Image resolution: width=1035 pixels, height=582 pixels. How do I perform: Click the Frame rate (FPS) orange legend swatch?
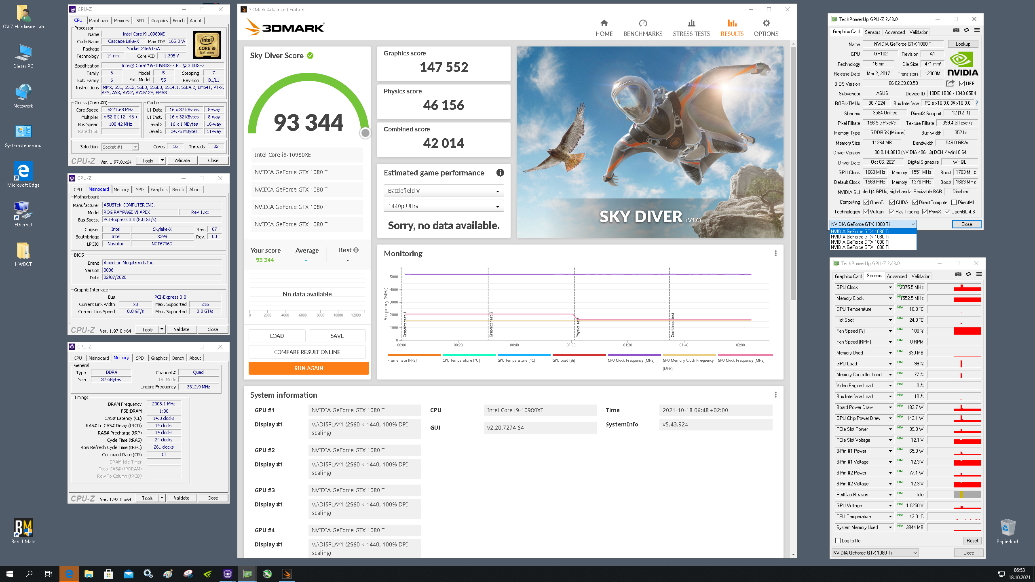click(x=414, y=355)
